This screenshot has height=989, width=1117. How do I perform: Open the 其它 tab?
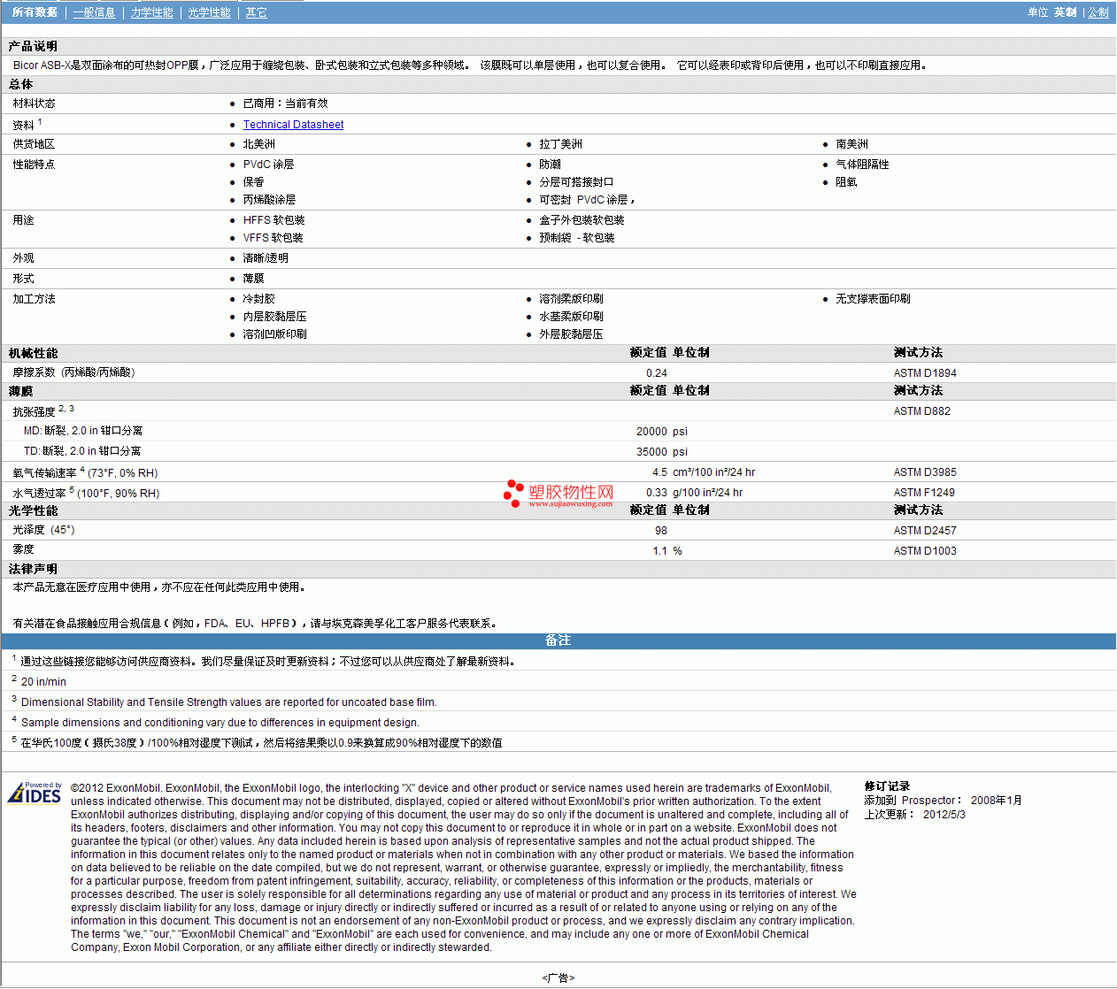coord(257,12)
